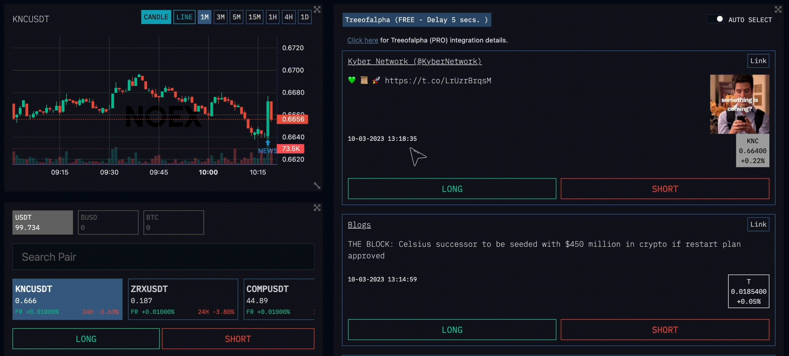The width and height of the screenshot is (789, 356).
Task: Open Click here PRO integration link
Action: [x=363, y=40]
